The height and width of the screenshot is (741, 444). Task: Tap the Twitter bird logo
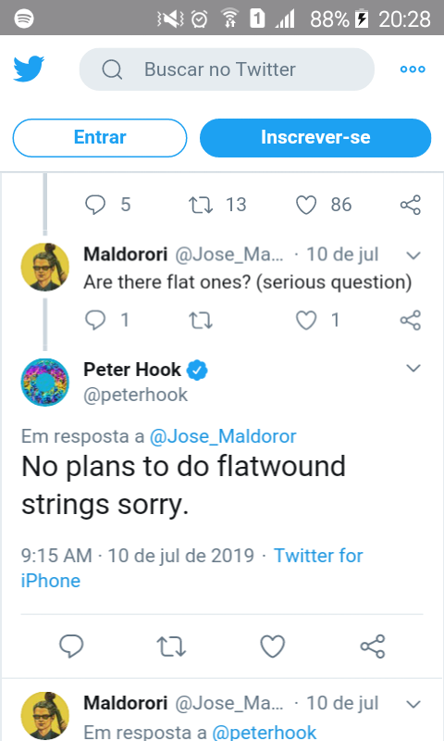coord(29,69)
